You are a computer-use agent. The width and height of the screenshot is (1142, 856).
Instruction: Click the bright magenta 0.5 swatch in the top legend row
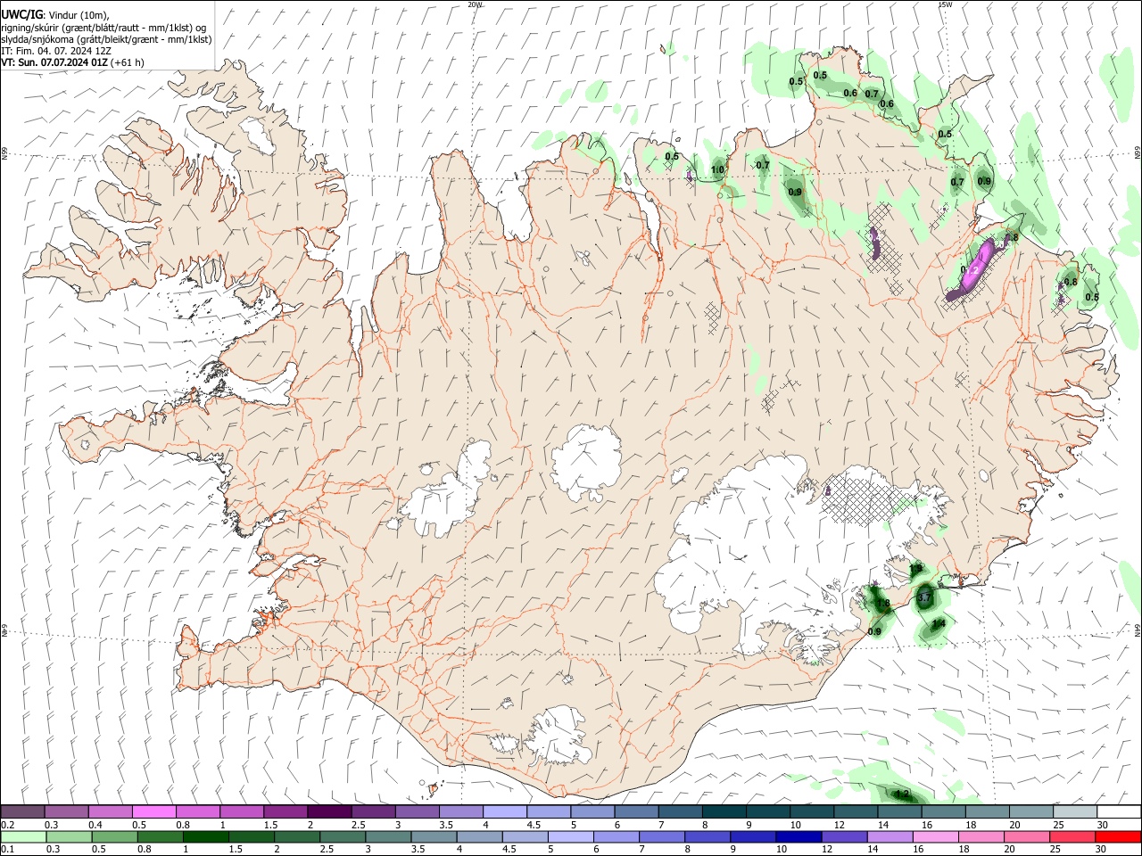coord(154,811)
